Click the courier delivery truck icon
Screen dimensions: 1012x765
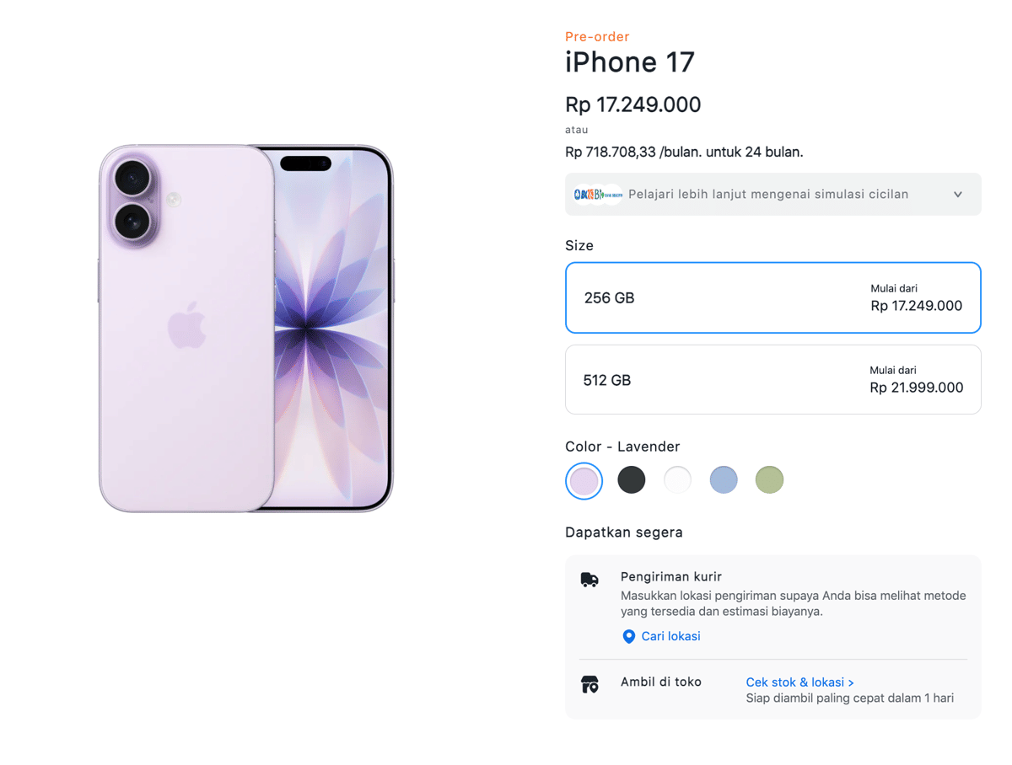[x=589, y=580]
